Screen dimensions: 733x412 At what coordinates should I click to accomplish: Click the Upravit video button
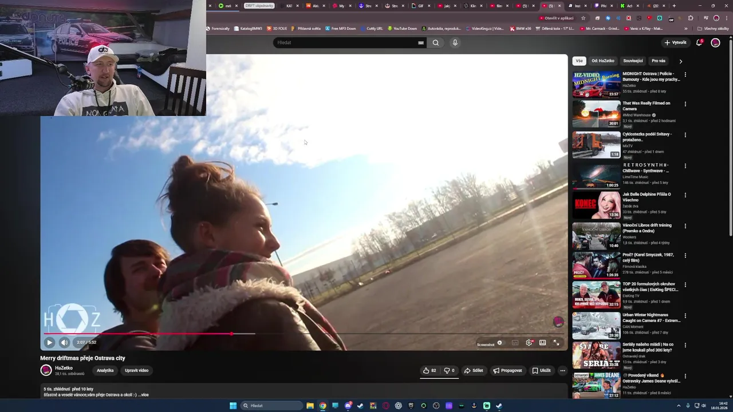tap(136, 370)
